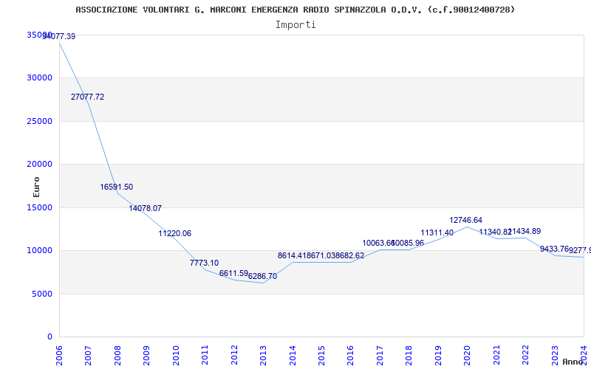Select the data label 6611.59
591x369 pixels.
tap(233, 273)
